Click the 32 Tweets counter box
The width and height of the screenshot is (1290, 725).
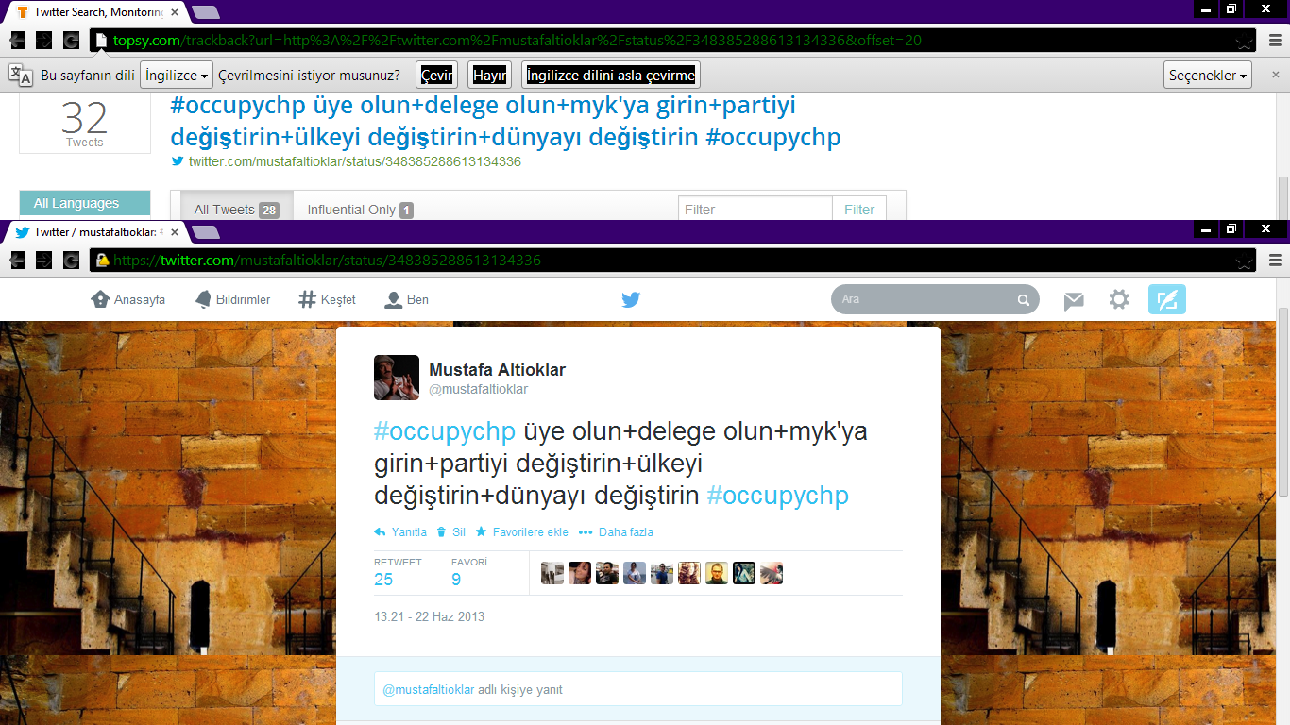[85, 123]
